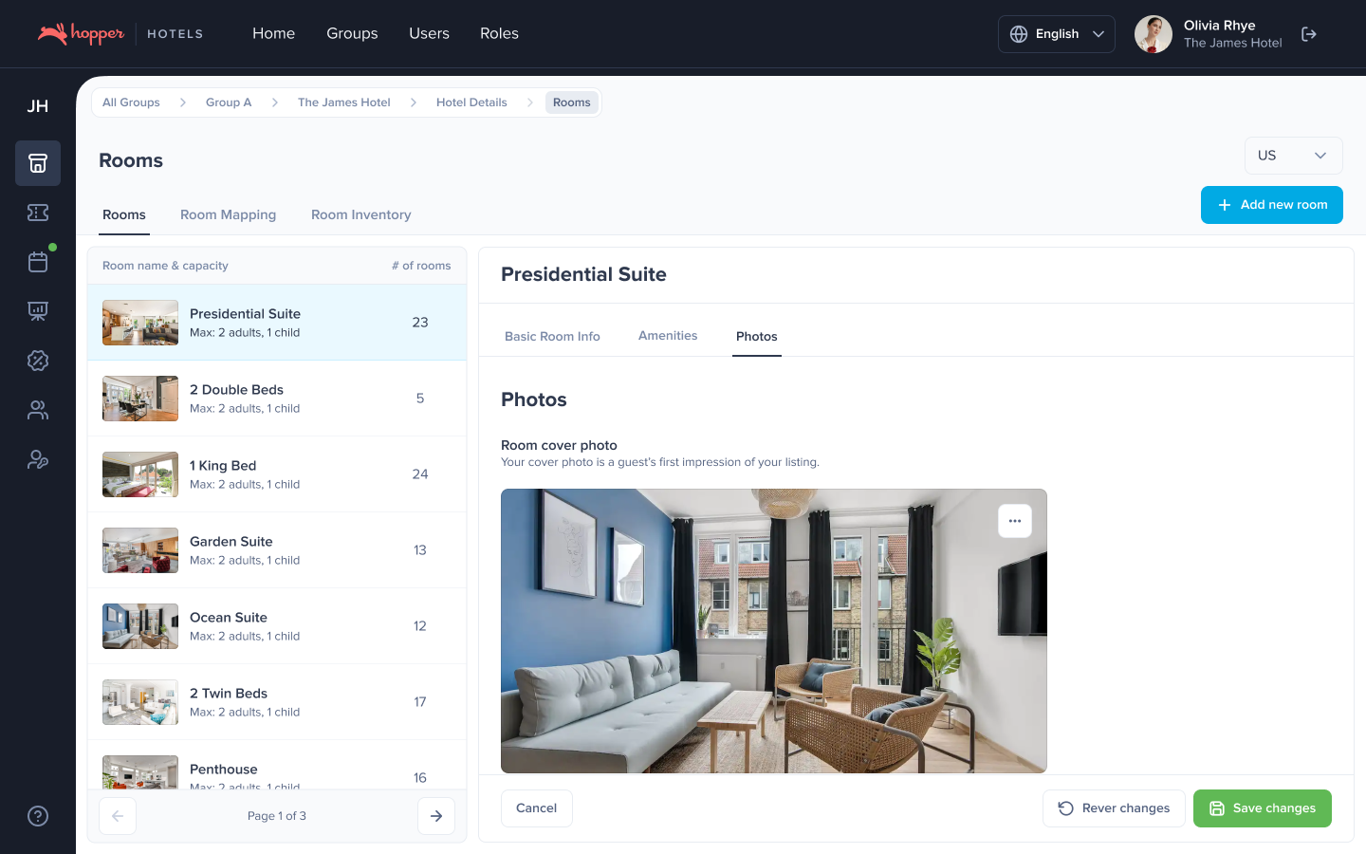Click the help question mark icon
Viewport: 1366px width, 854px height.
(38, 816)
